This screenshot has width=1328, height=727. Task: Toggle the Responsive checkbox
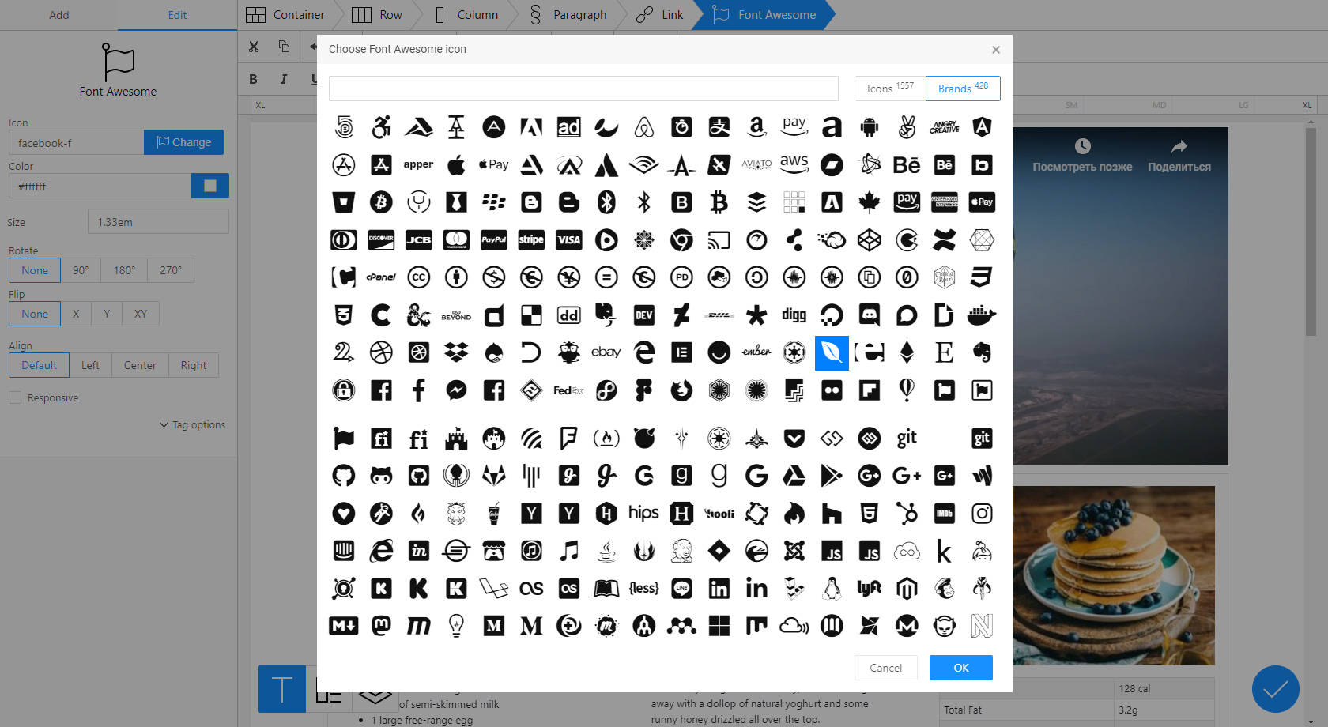click(x=15, y=397)
